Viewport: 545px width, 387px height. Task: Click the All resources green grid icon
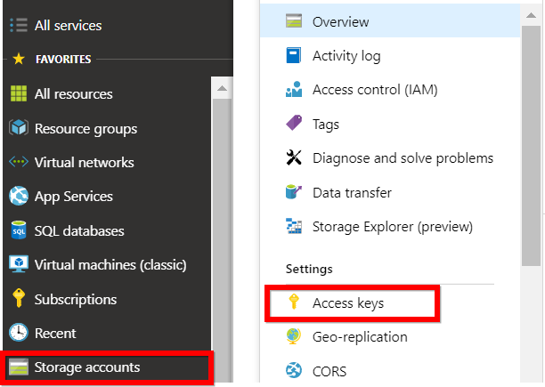(19, 93)
